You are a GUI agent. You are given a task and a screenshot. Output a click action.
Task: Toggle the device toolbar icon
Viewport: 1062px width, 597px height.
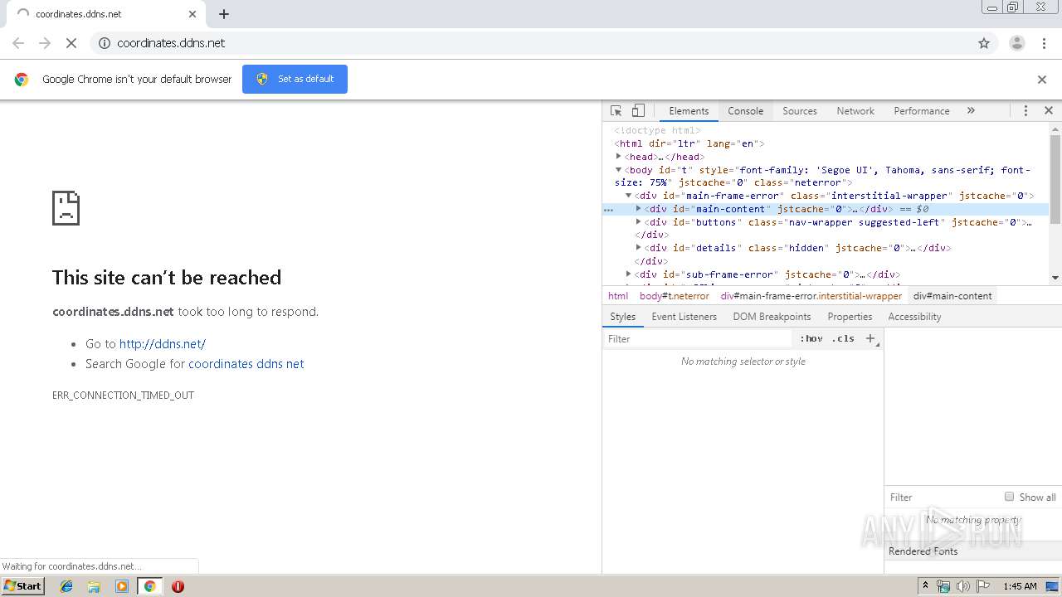638,110
